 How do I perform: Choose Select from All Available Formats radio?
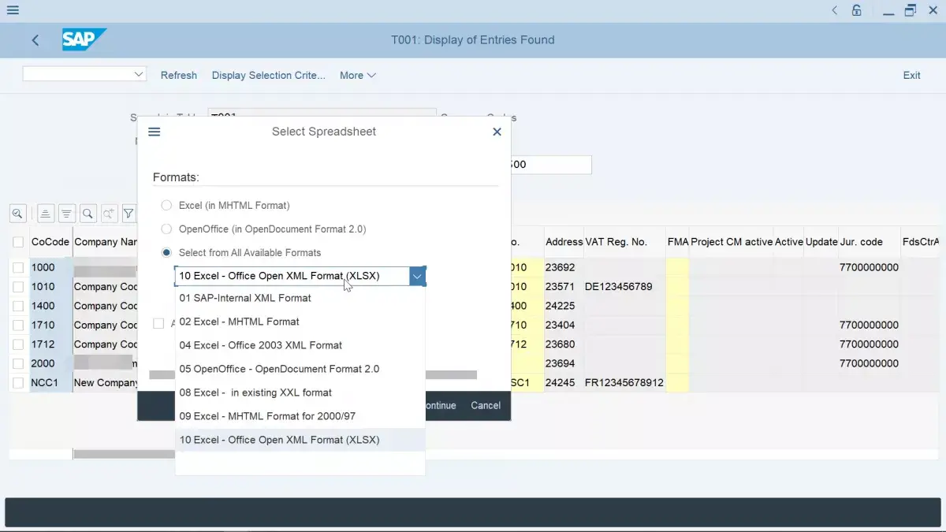[166, 252]
